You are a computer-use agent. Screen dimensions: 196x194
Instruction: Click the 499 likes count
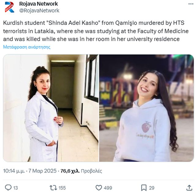point(108,188)
